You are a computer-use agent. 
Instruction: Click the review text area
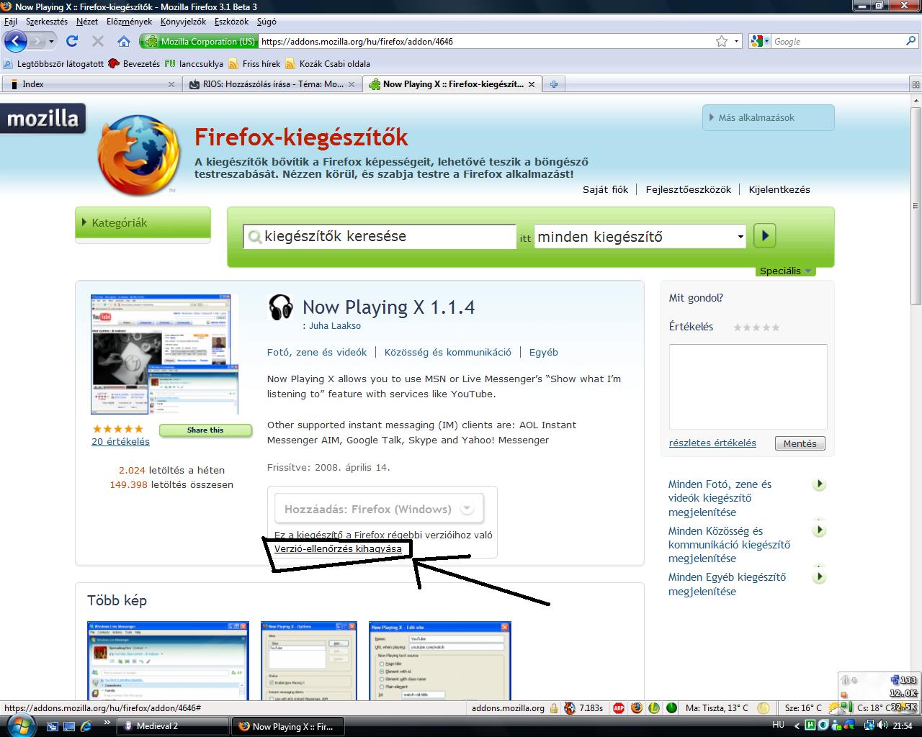coord(748,386)
